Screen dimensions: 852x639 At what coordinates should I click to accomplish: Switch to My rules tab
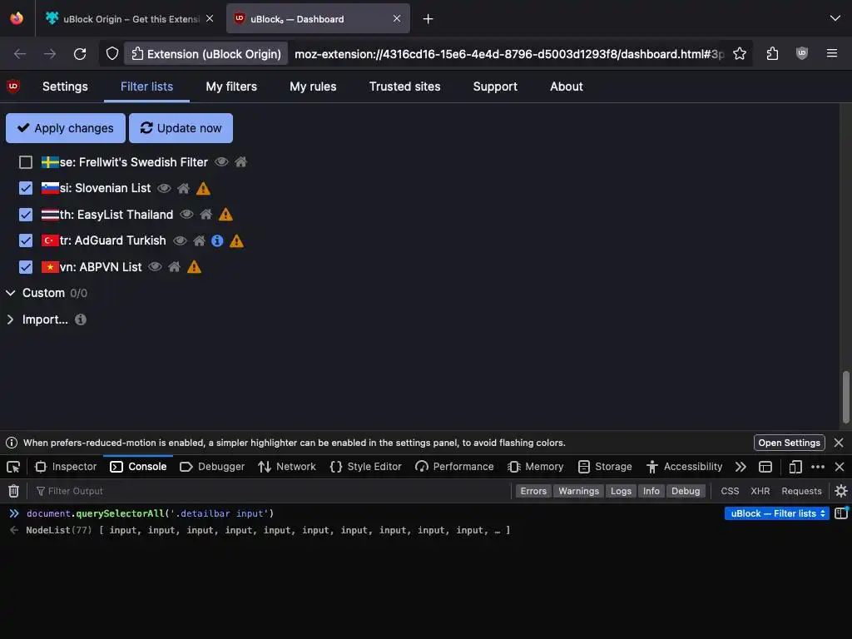[x=313, y=87]
